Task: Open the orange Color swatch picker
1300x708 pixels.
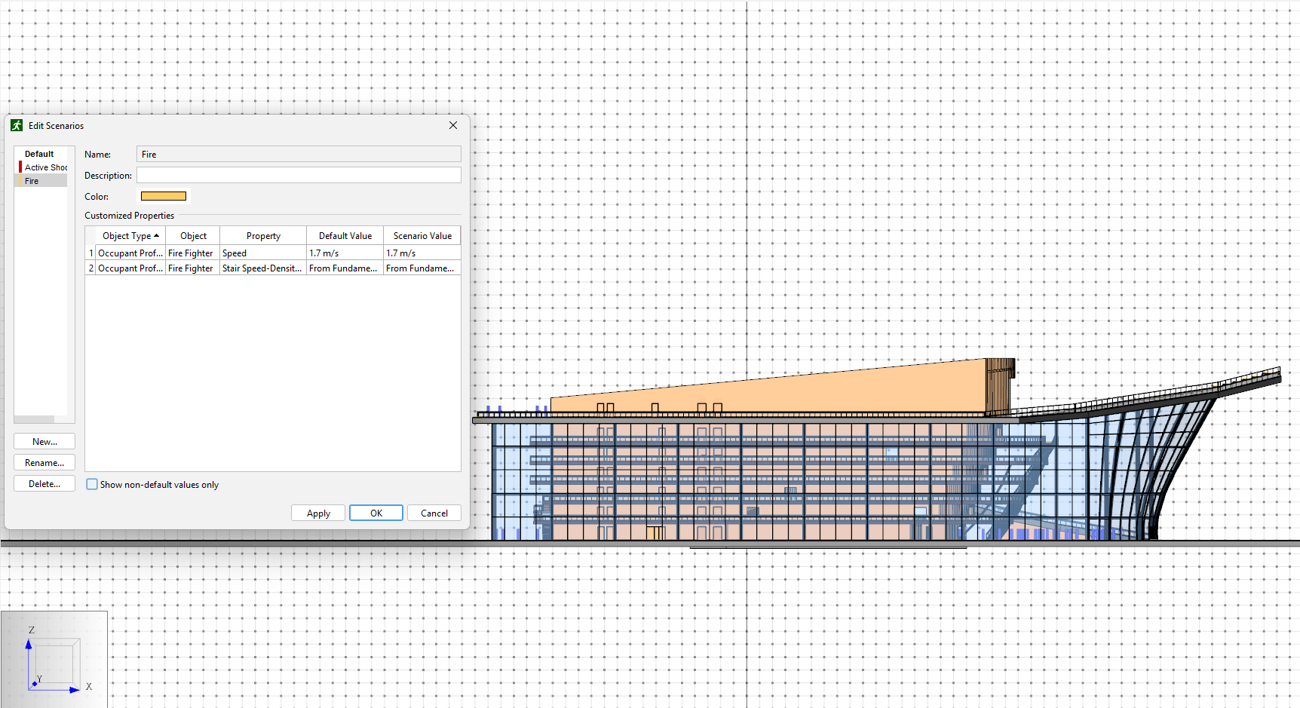Action: pos(164,196)
